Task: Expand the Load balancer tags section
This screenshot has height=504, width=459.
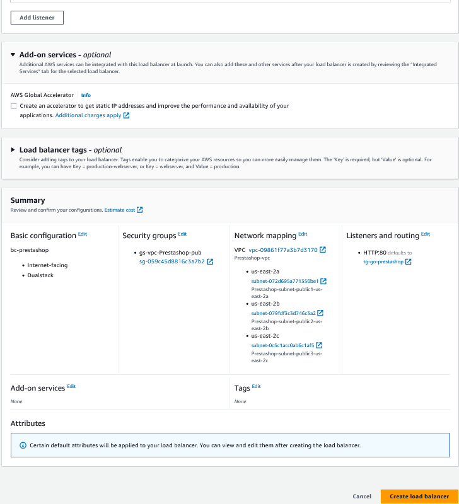Action: 13,150
